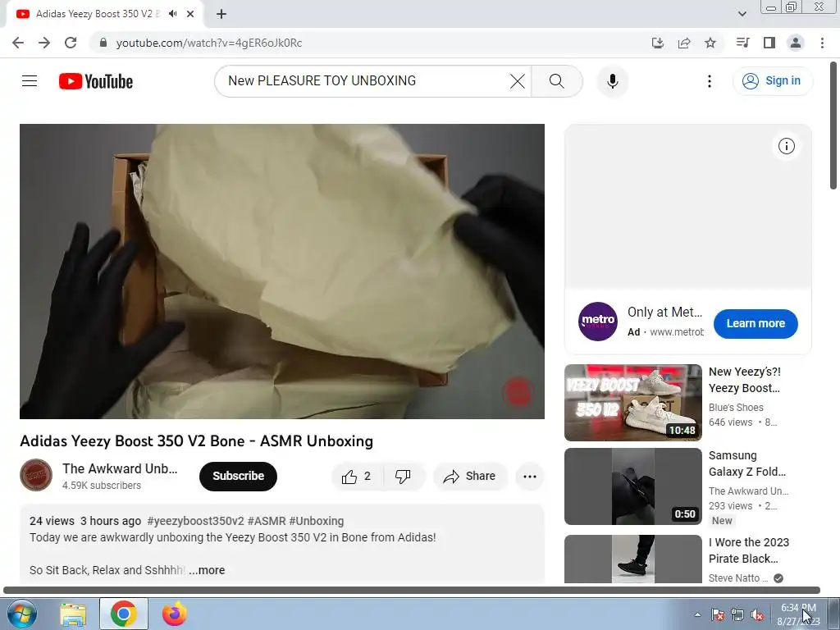This screenshot has width=840, height=630.
Task: Open The Awkward Unboxer channel avatar
Action: 36,475
